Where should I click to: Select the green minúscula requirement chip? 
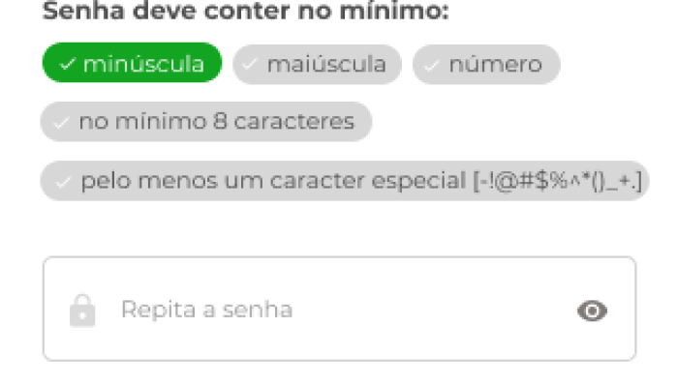coord(132,65)
